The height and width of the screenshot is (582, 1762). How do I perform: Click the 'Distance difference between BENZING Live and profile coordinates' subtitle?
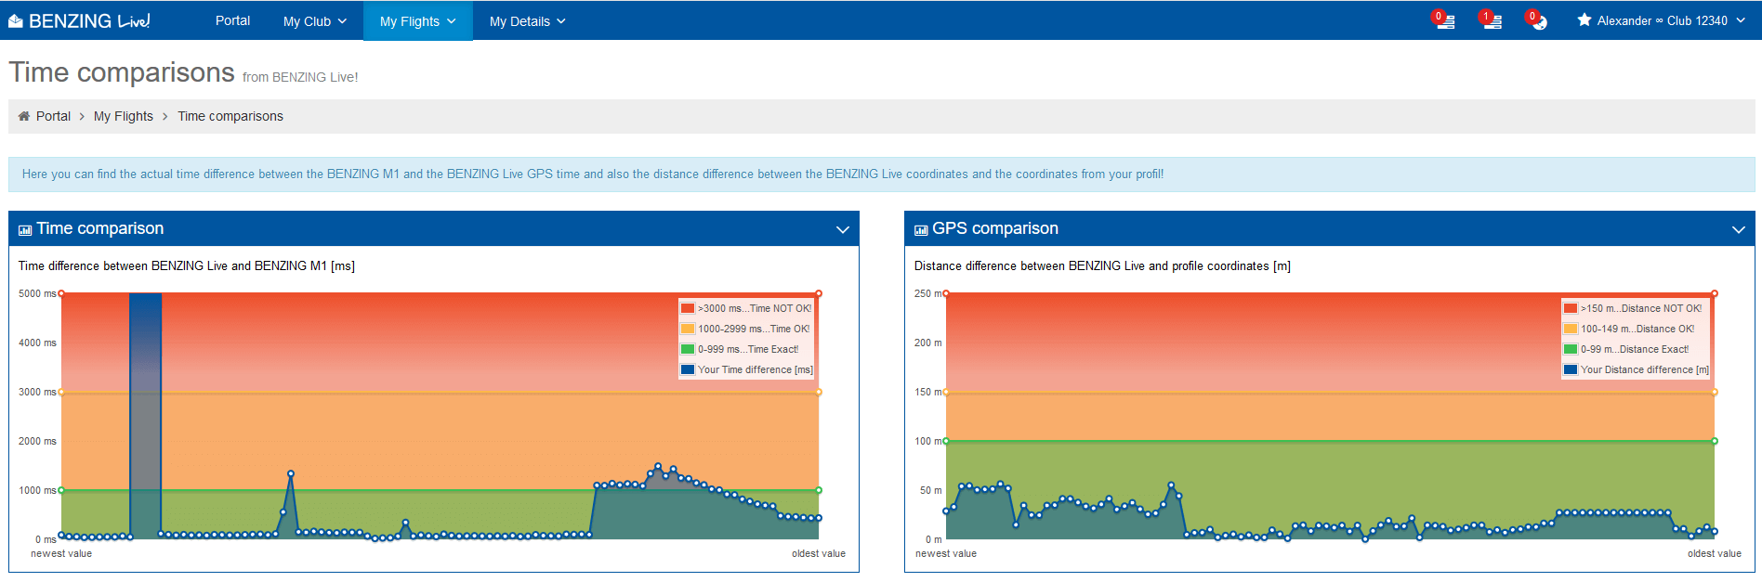coord(1102,265)
